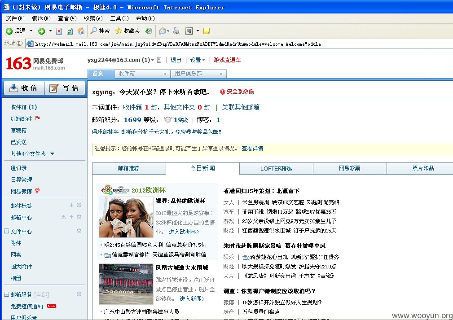Image resolution: width=453 pixels, height=320 pixels.
Task: Open the 帮助(H) menu
Action: point(145,18)
